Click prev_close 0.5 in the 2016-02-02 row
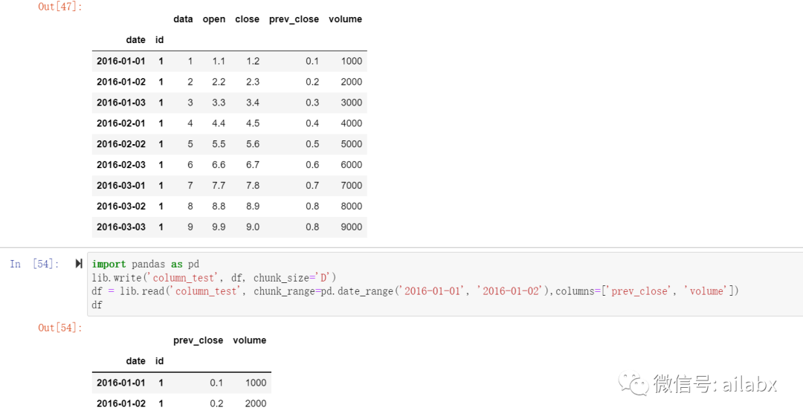Image resolution: width=803 pixels, height=419 pixels. [x=312, y=144]
